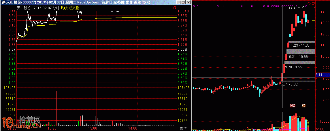Click the 13:00 time axis label
The image size is (330, 131).
point(93,128)
